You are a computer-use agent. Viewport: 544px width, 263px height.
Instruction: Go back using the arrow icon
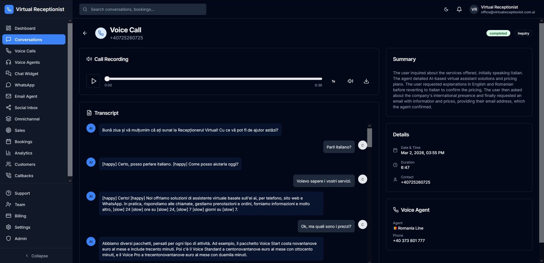tap(85, 33)
